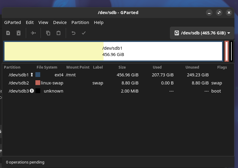The height and width of the screenshot is (168, 238).
Task: Click the warning icon beside /dev/sdb3
Action: click(x=32, y=91)
